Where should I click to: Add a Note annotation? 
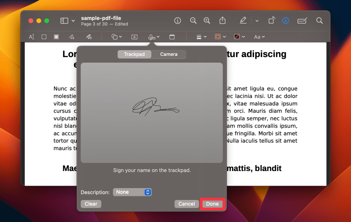pyautogui.click(x=172, y=37)
